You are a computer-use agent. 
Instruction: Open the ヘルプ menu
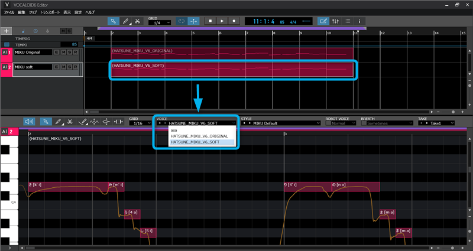pyautogui.click(x=90, y=12)
